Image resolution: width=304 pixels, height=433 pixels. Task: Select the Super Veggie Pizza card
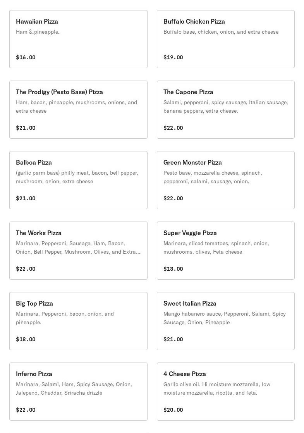(x=226, y=251)
